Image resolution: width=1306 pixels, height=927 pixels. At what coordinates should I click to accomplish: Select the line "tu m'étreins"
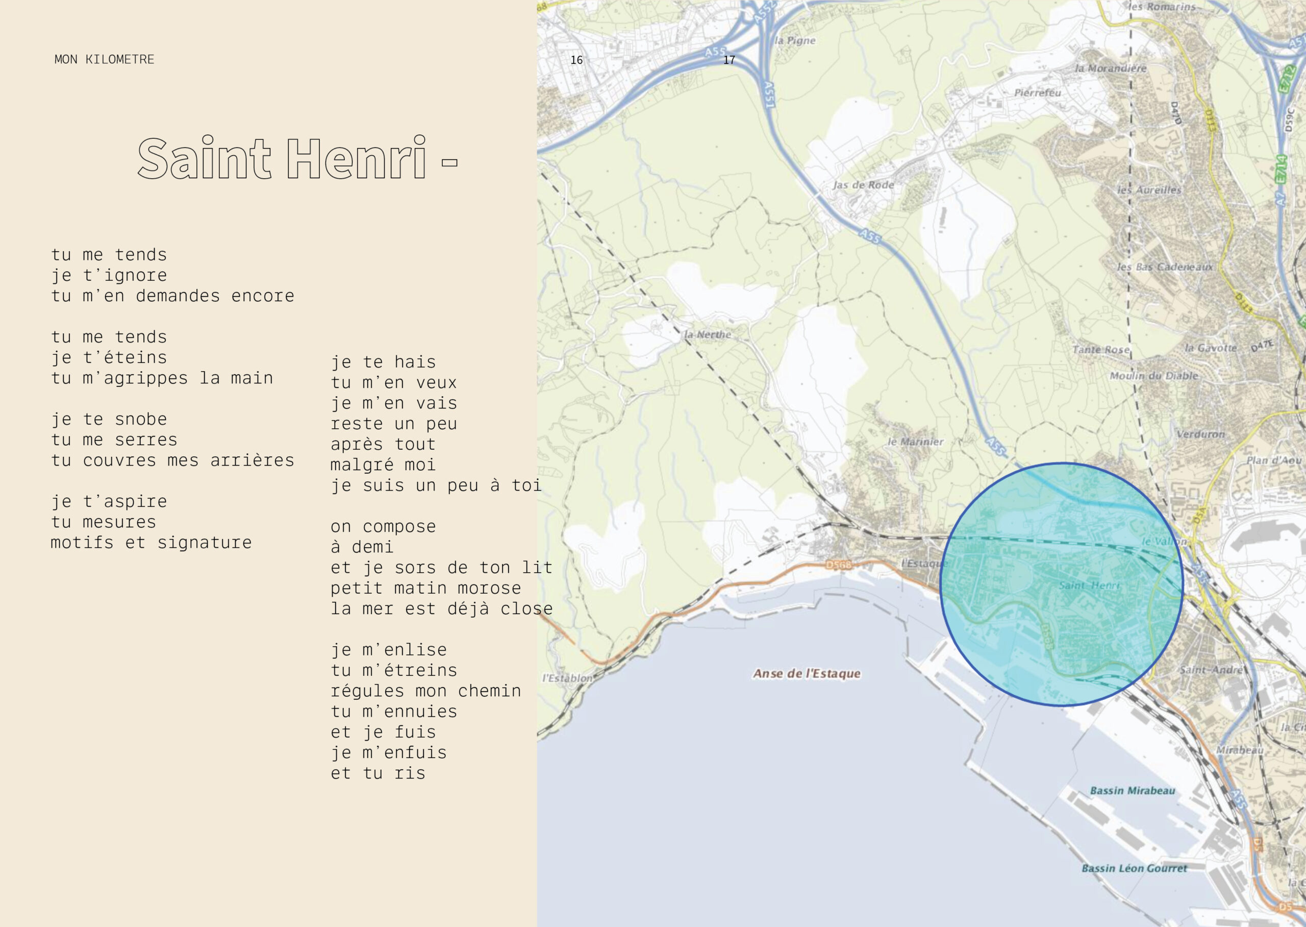[393, 670]
